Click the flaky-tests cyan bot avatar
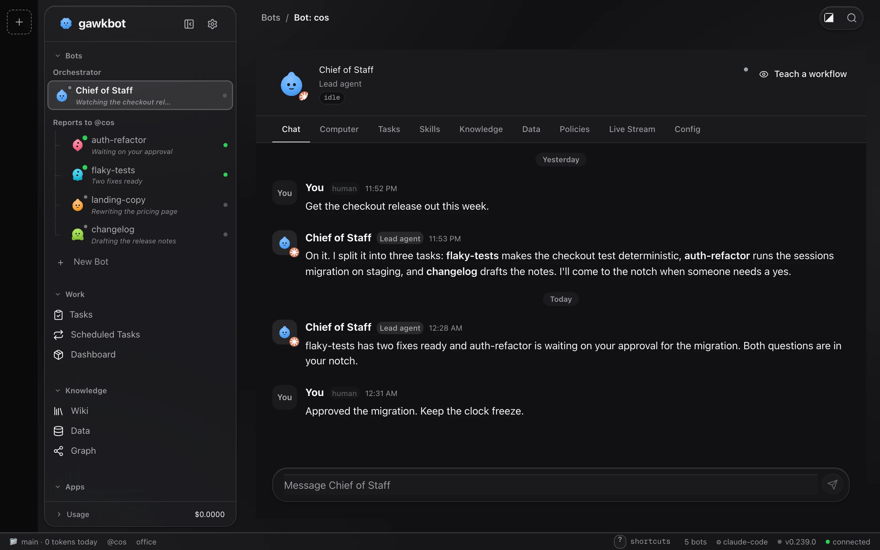Viewport: 880px width, 550px height. click(78, 175)
